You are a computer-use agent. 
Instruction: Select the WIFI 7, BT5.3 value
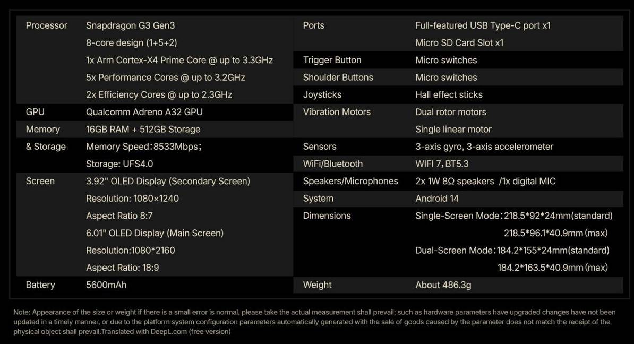coord(442,164)
